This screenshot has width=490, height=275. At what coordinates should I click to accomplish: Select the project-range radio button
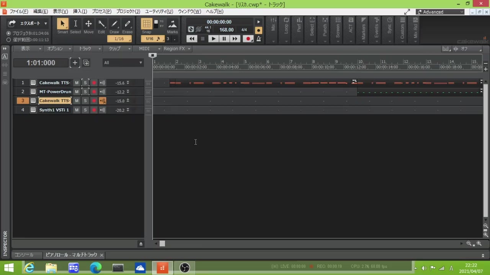(8, 33)
